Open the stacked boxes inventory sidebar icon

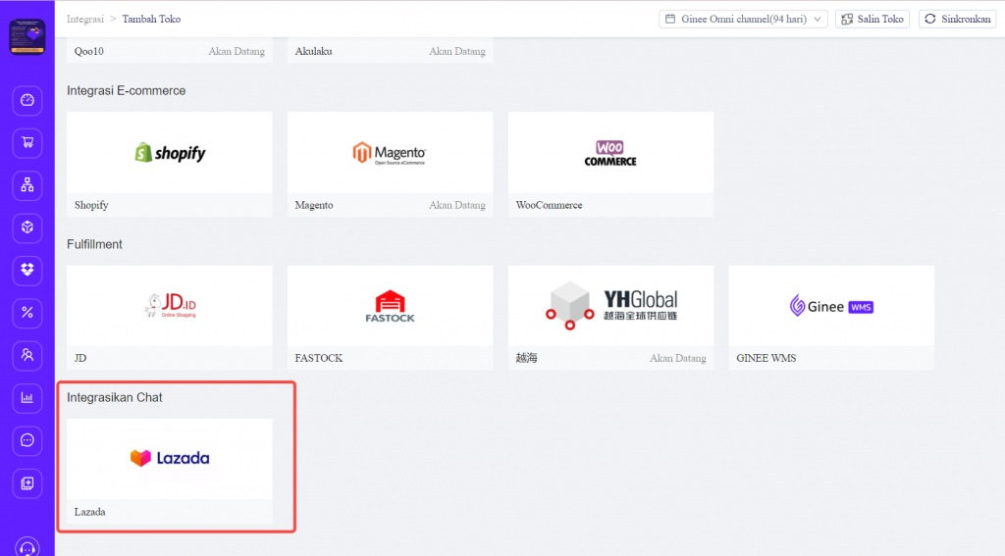pos(26,270)
